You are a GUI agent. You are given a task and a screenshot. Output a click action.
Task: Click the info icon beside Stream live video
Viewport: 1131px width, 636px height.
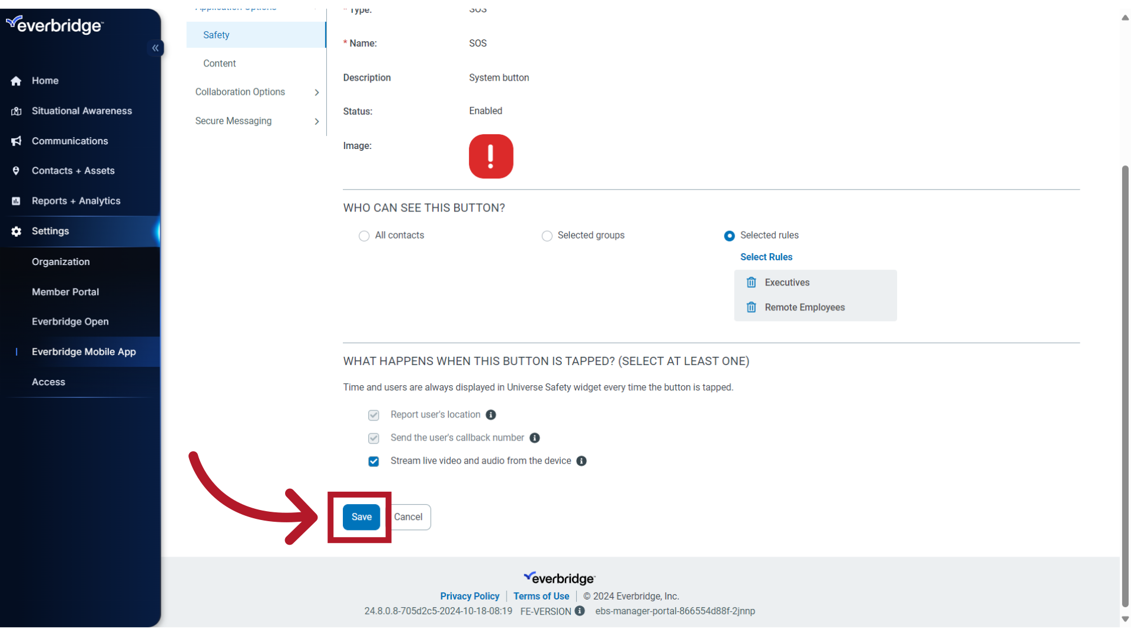click(x=581, y=461)
